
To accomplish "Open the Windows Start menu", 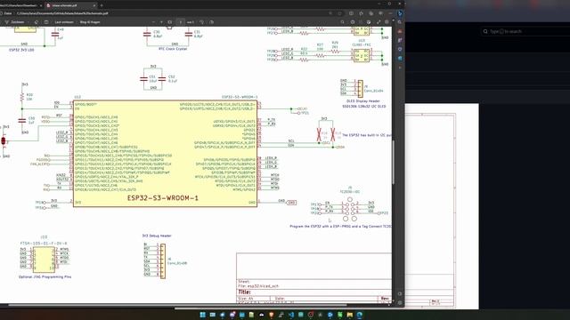I will pyautogui.click(x=202, y=315).
